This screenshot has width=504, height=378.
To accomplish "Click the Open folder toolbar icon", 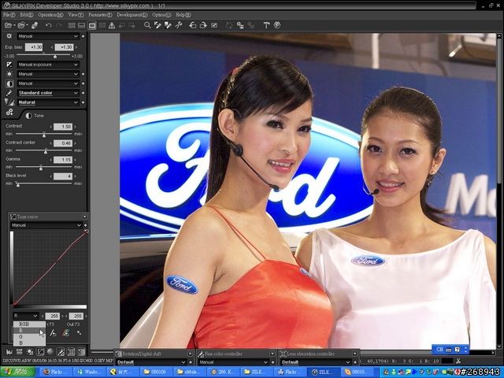I will pos(21,25).
